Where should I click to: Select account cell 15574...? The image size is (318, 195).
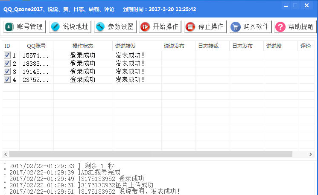click(x=35, y=55)
